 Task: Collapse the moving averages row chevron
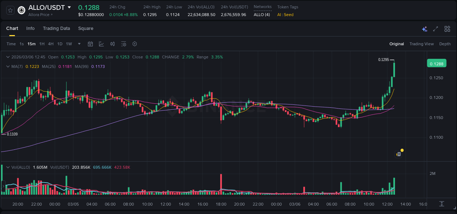point(8,66)
